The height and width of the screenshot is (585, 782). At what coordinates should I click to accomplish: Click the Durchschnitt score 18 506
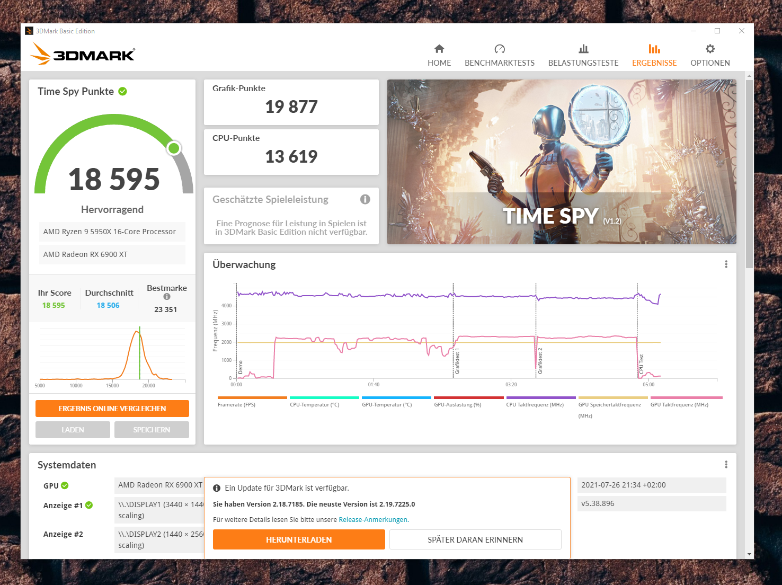108,305
